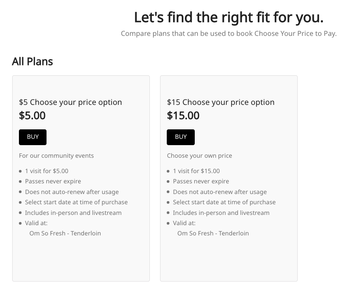Image resolution: width=356 pixels, height=293 pixels.
Task: Click "Let's find the right fit" headline
Action: pos(229,17)
